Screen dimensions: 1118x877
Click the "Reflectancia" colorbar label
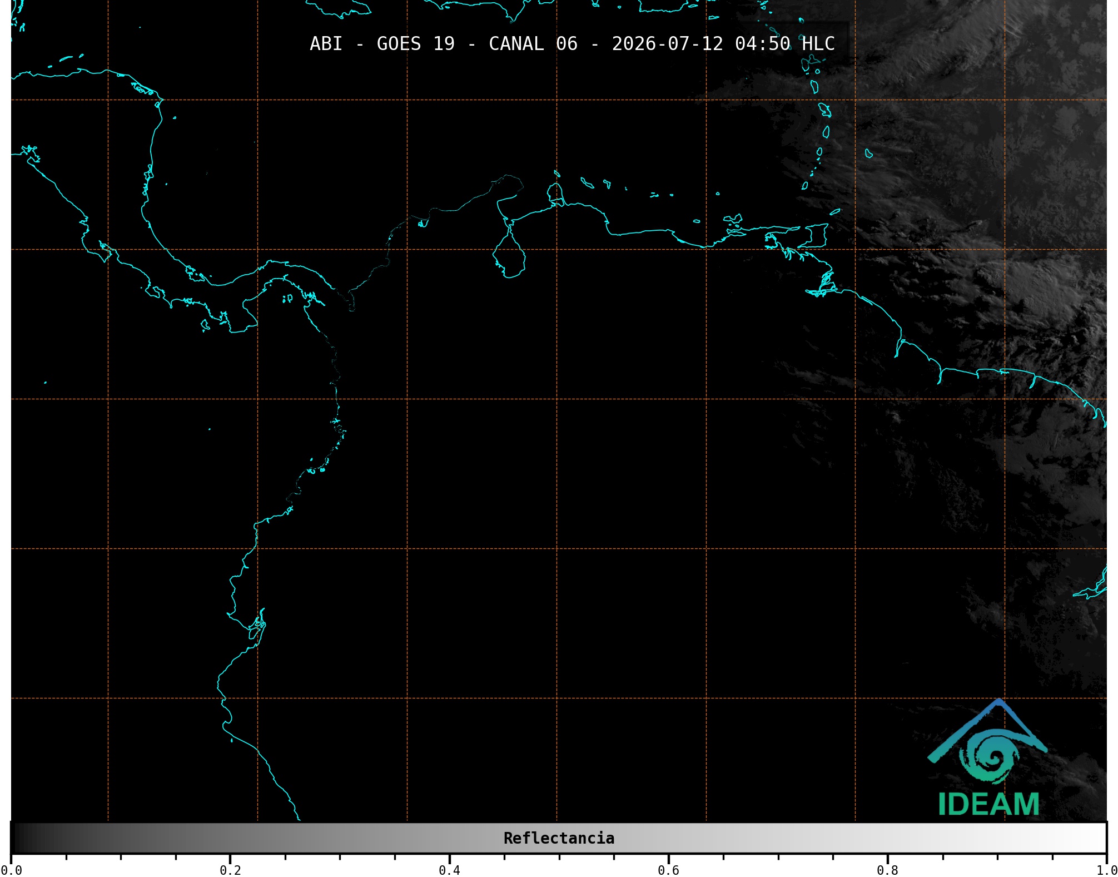point(559,838)
